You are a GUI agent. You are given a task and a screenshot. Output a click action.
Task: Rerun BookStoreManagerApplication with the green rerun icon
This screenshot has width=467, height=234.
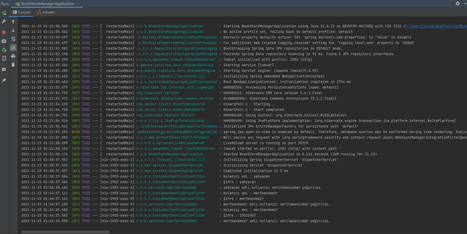click(4, 13)
